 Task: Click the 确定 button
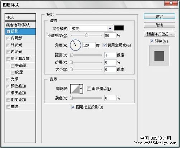click(160, 16)
